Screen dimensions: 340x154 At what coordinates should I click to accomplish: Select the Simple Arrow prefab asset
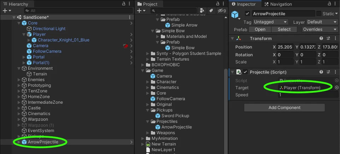coord(184,25)
